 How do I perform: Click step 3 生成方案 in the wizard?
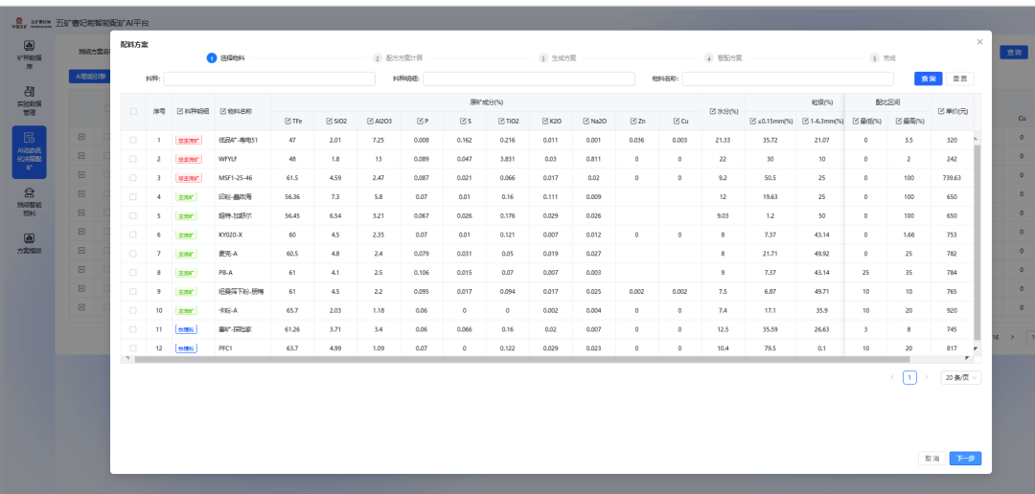pyautogui.click(x=558, y=58)
